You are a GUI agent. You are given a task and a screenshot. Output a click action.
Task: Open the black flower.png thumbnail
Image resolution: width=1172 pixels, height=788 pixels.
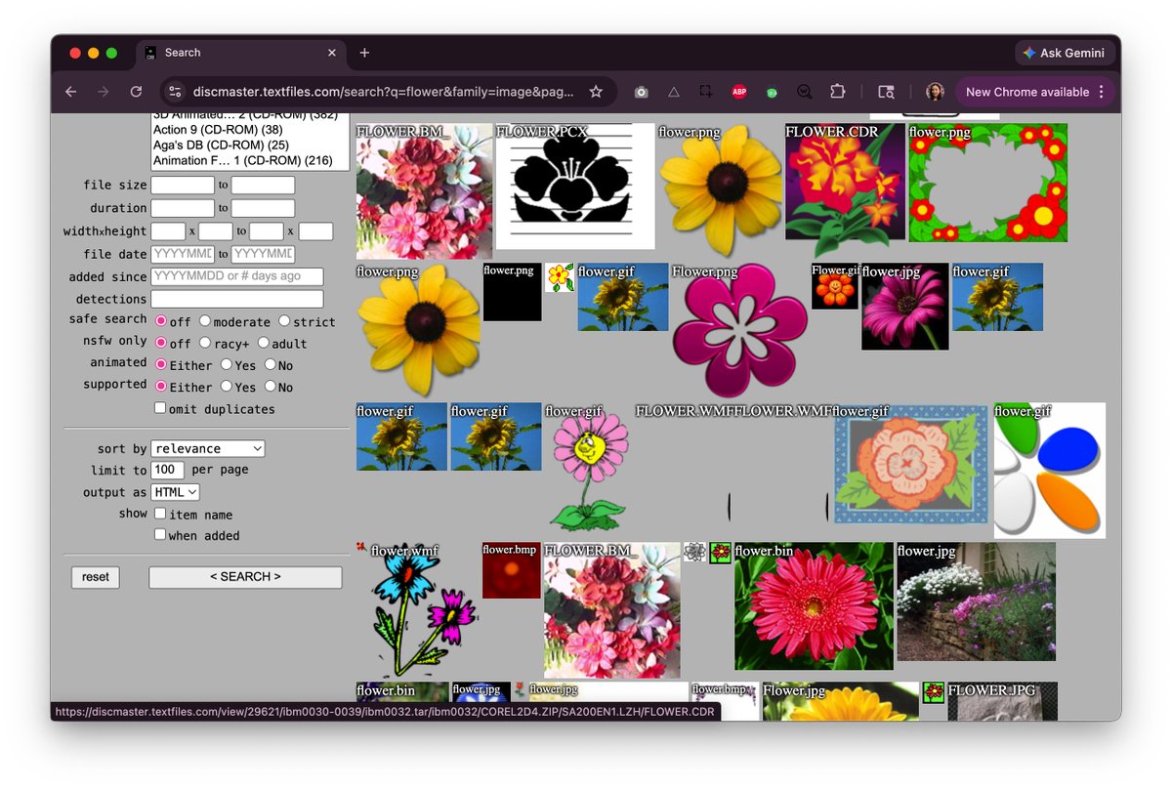tap(512, 291)
